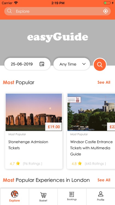This screenshot has width=115, height=205.
Task: Expand the Any Time dropdown
Action: tap(72, 64)
